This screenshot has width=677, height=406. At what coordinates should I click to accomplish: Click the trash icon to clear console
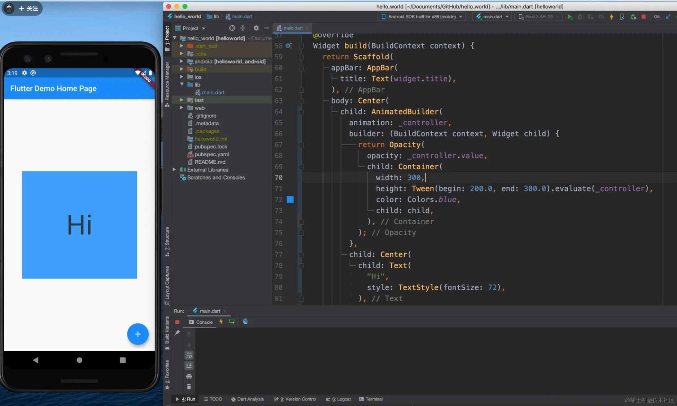[189, 387]
